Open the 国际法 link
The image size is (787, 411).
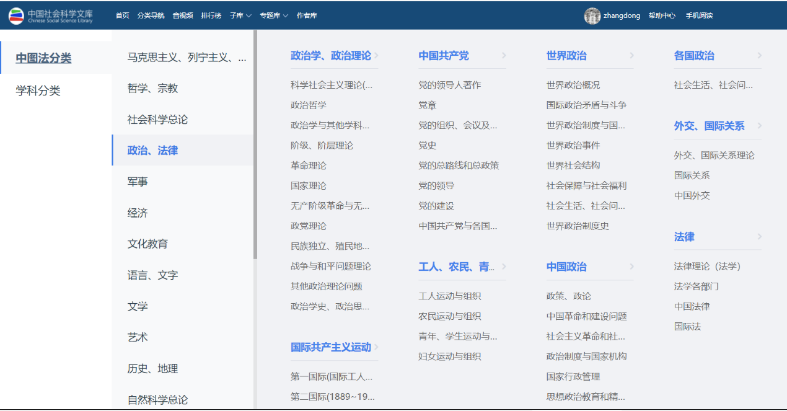point(687,327)
